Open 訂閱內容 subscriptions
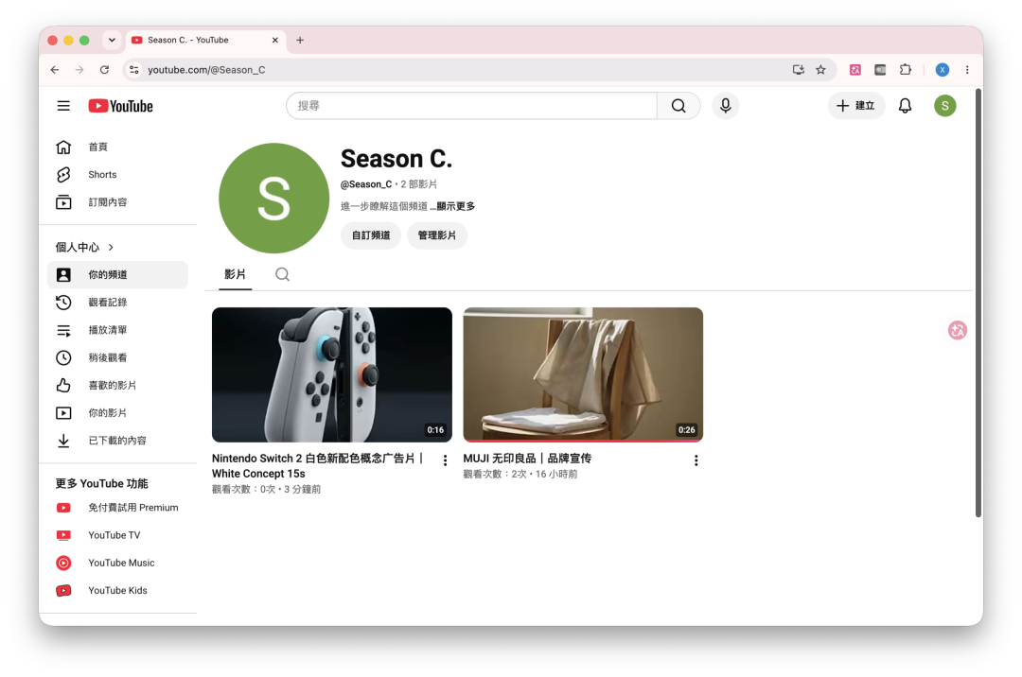 [x=117, y=202]
